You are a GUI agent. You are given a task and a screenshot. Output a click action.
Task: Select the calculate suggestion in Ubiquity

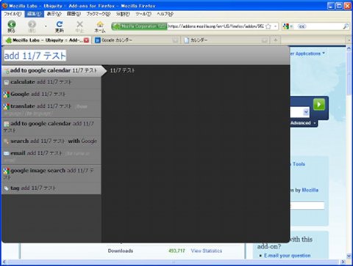pos(51,82)
